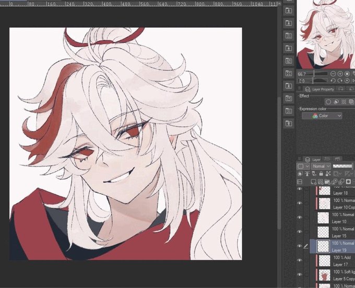The image size is (355, 288).
Task: Rotate the canvas right in Navigator
Action: [x=340, y=80]
